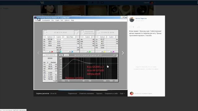Open the Text menu

[62, 20]
